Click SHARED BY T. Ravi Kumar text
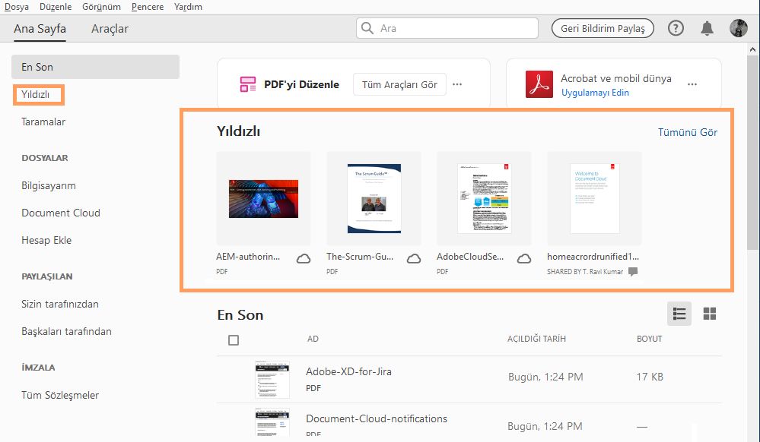The width and height of the screenshot is (760, 442). pyautogui.click(x=585, y=272)
